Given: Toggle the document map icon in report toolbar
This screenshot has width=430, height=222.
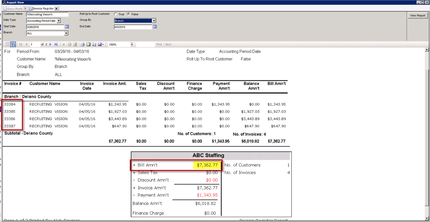Looking at the screenshot, I should [13, 44].
